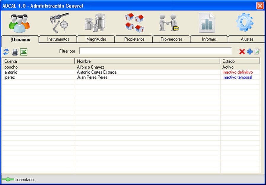Switch to the Informes tab
266x185 pixels.
pyautogui.click(x=209, y=39)
